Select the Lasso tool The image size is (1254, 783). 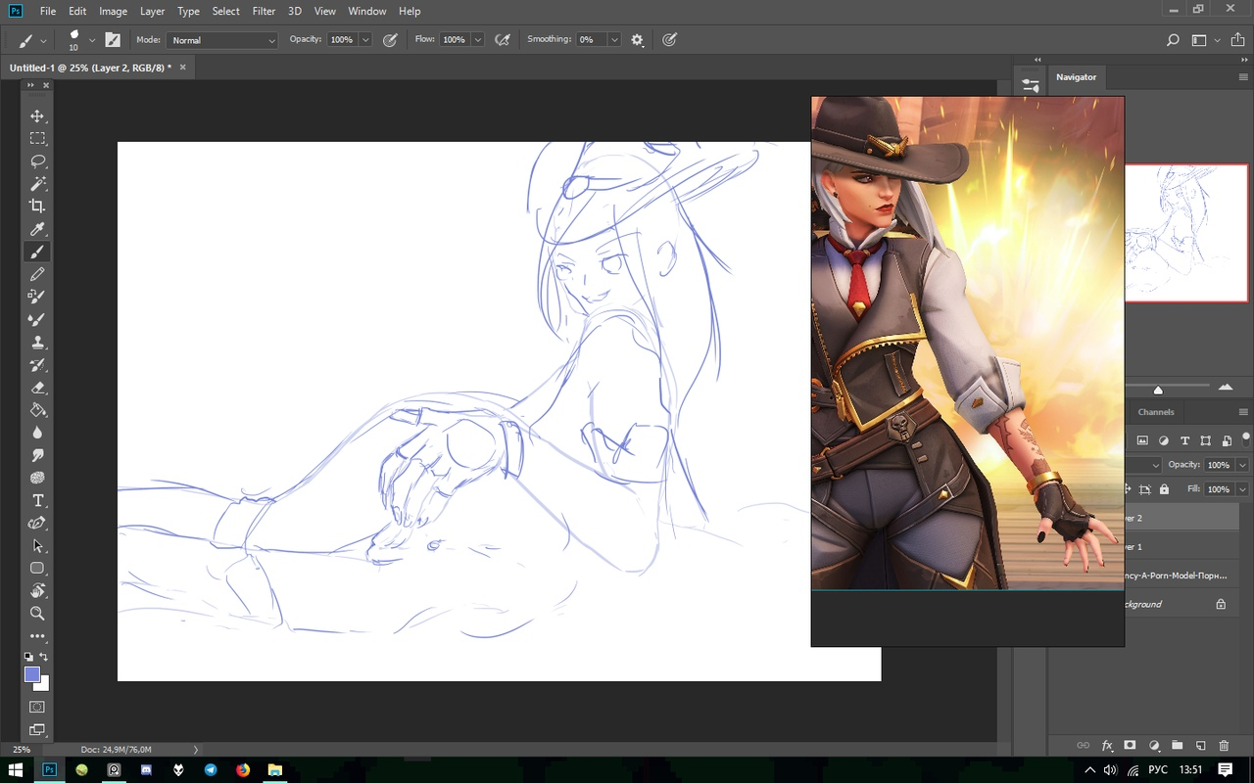coord(37,161)
